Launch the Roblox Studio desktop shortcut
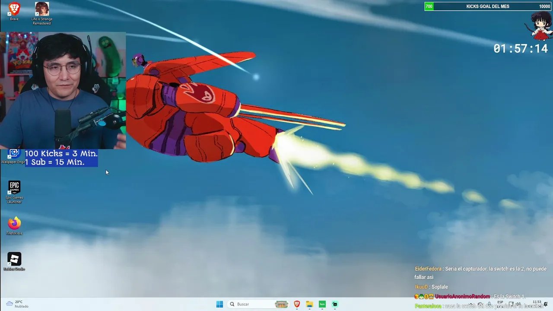Screen dimensions: 553x311 click(x=14, y=262)
